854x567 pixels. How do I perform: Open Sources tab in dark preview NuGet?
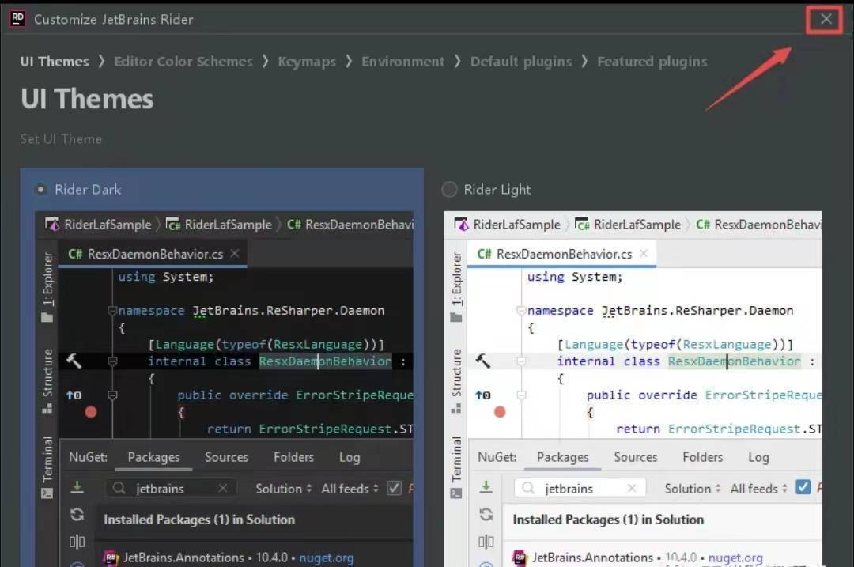tap(227, 457)
